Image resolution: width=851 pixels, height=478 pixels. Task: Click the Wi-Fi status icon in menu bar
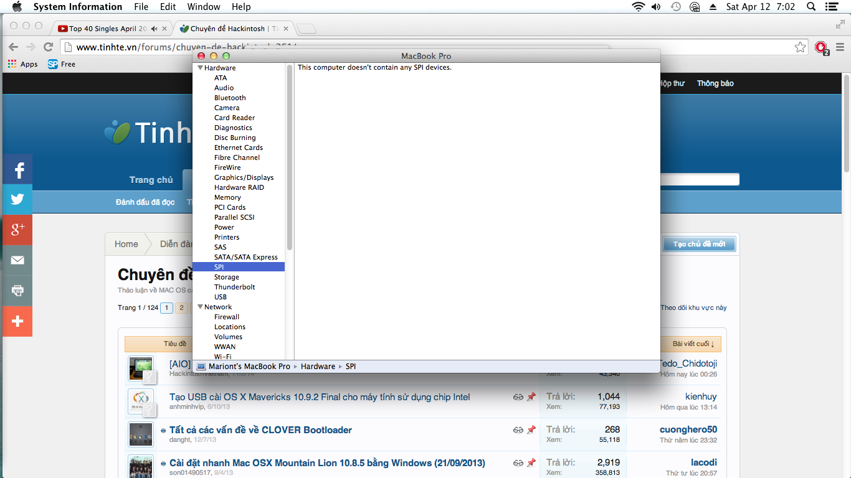coord(638,7)
